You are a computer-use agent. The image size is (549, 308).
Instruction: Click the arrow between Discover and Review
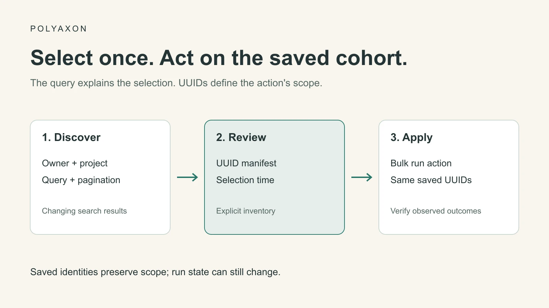(187, 177)
